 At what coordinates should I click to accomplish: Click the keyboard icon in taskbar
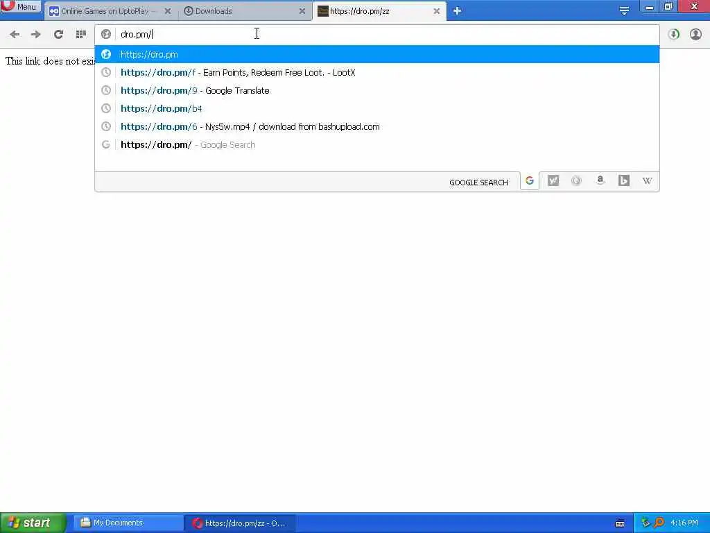tap(620, 523)
